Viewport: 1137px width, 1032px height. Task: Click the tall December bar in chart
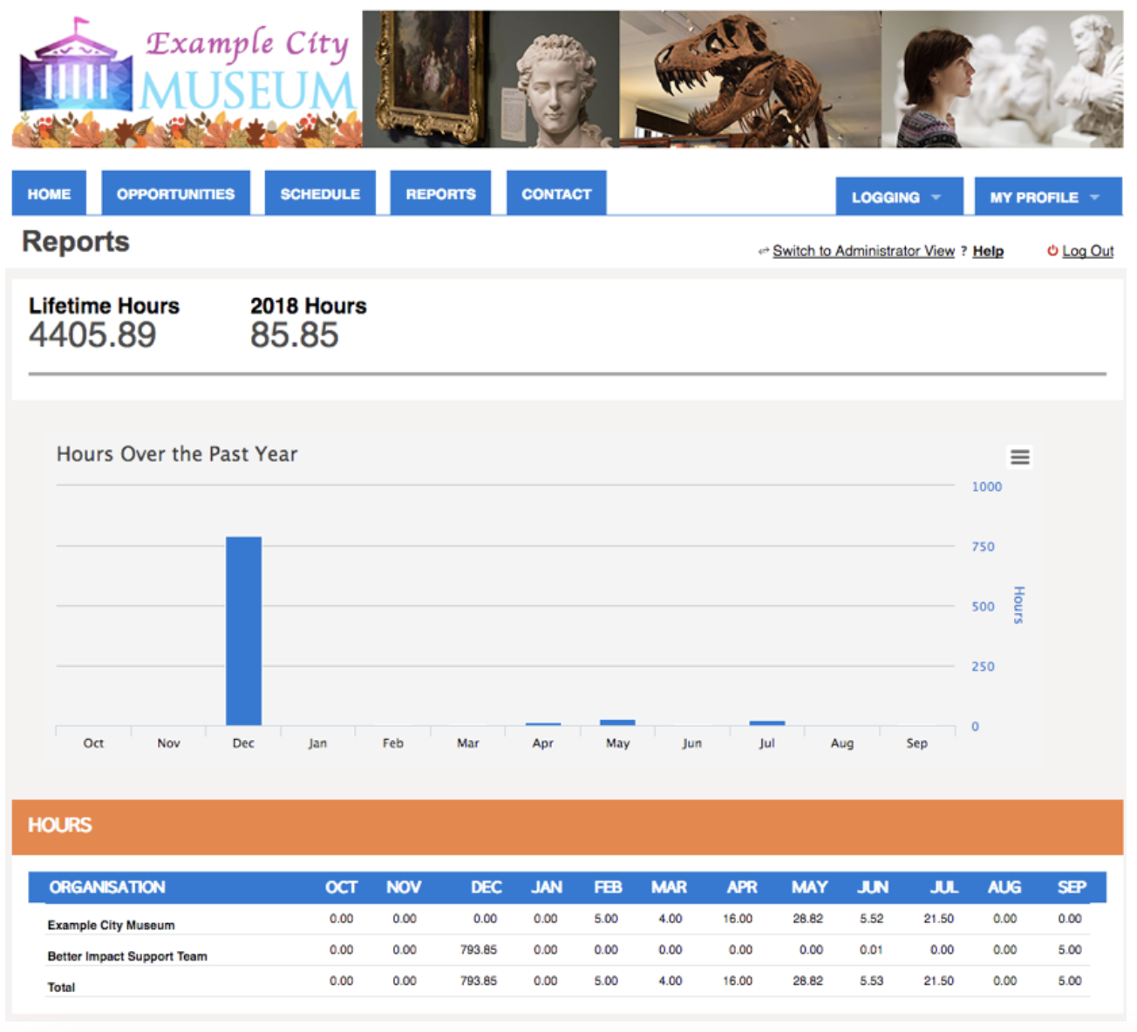pos(243,631)
